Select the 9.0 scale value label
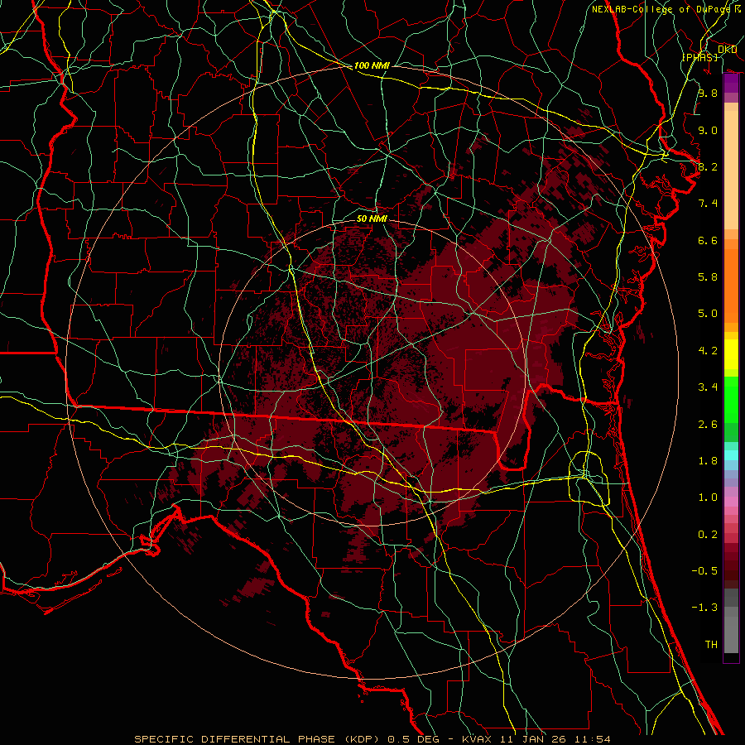Image resolution: width=745 pixels, height=745 pixels. [x=708, y=130]
